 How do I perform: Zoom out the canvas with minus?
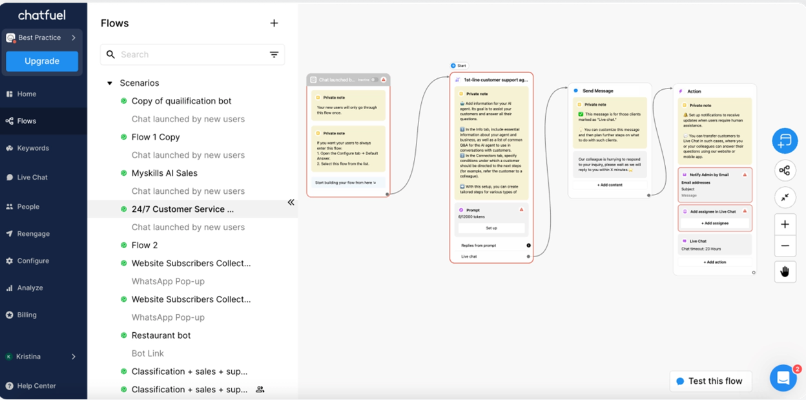pyautogui.click(x=785, y=246)
